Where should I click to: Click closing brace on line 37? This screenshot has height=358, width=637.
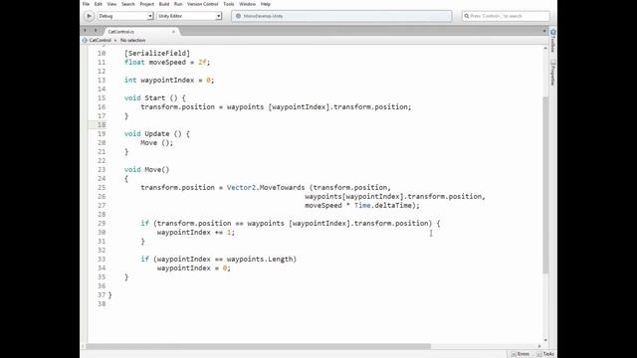(x=110, y=294)
